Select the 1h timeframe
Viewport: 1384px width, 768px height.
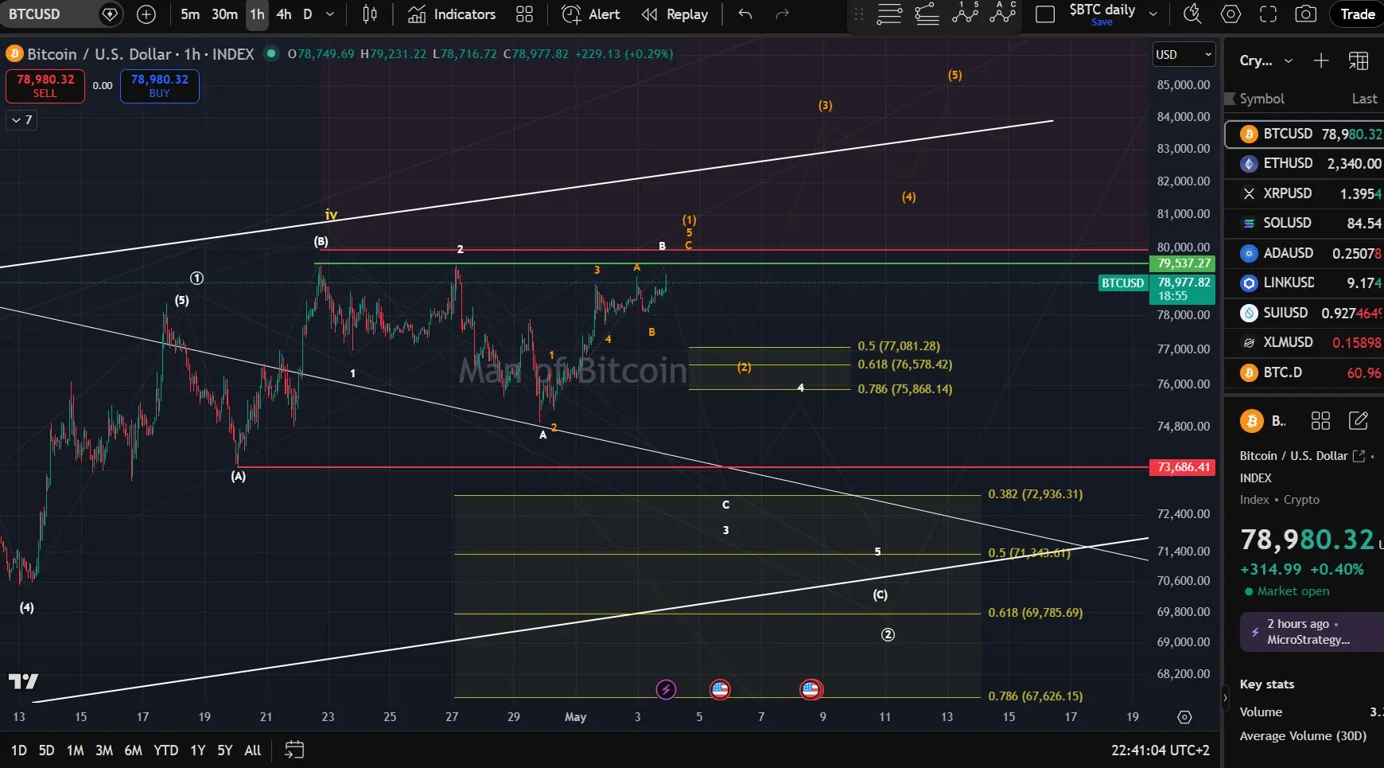coord(257,14)
